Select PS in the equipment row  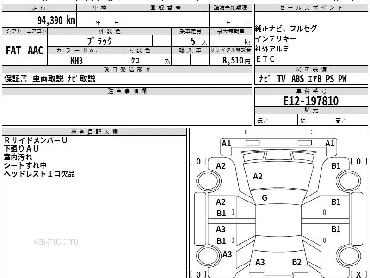click(330, 78)
